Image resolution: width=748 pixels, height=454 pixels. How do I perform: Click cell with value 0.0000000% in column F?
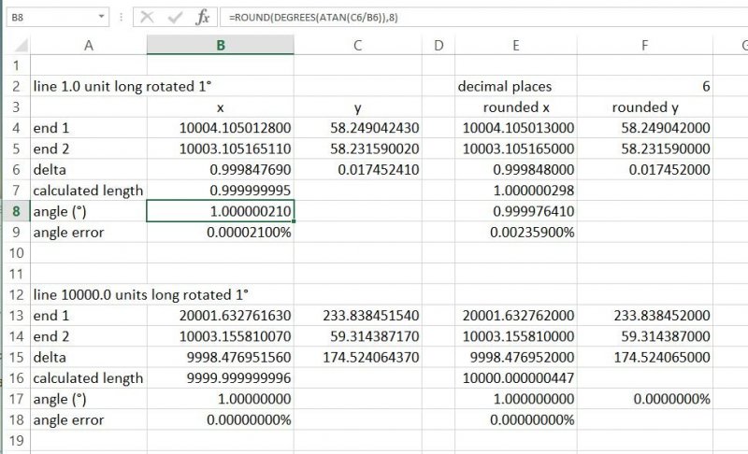pyautogui.click(x=644, y=399)
